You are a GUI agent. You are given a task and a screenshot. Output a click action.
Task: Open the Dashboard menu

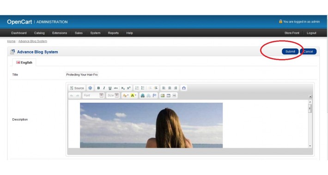[19, 33]
